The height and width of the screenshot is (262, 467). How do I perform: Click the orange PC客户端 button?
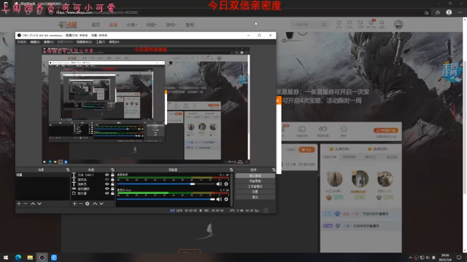[x=386, y=130]
